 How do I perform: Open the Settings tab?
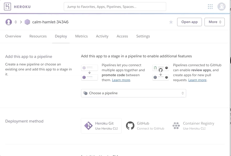(x=143, y=36)
